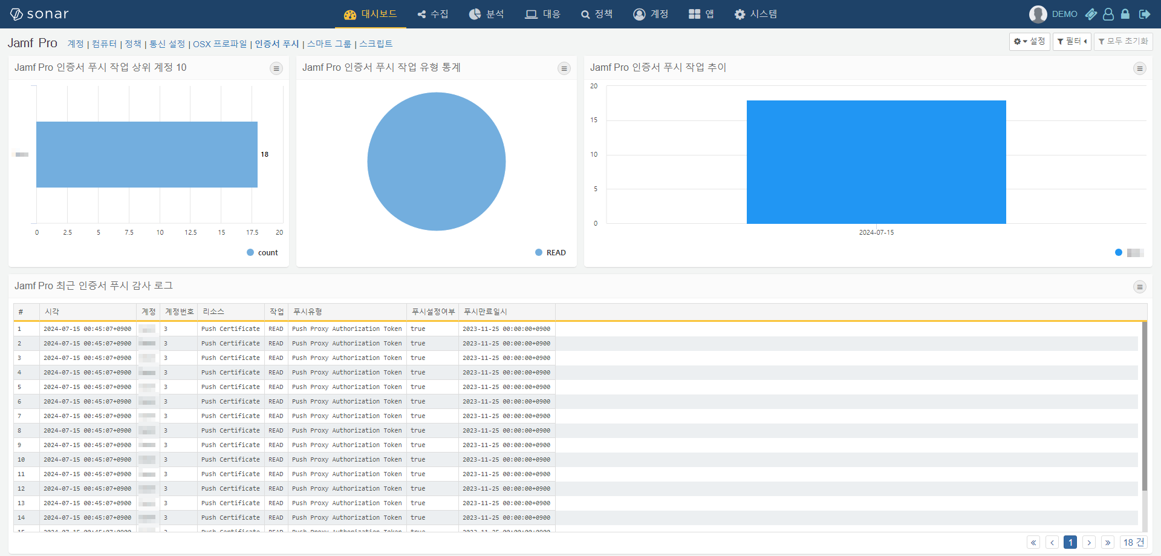Screen dimensions: 1161x556
Task: Open the 정책 top menu
Action: tap(597, 14)
